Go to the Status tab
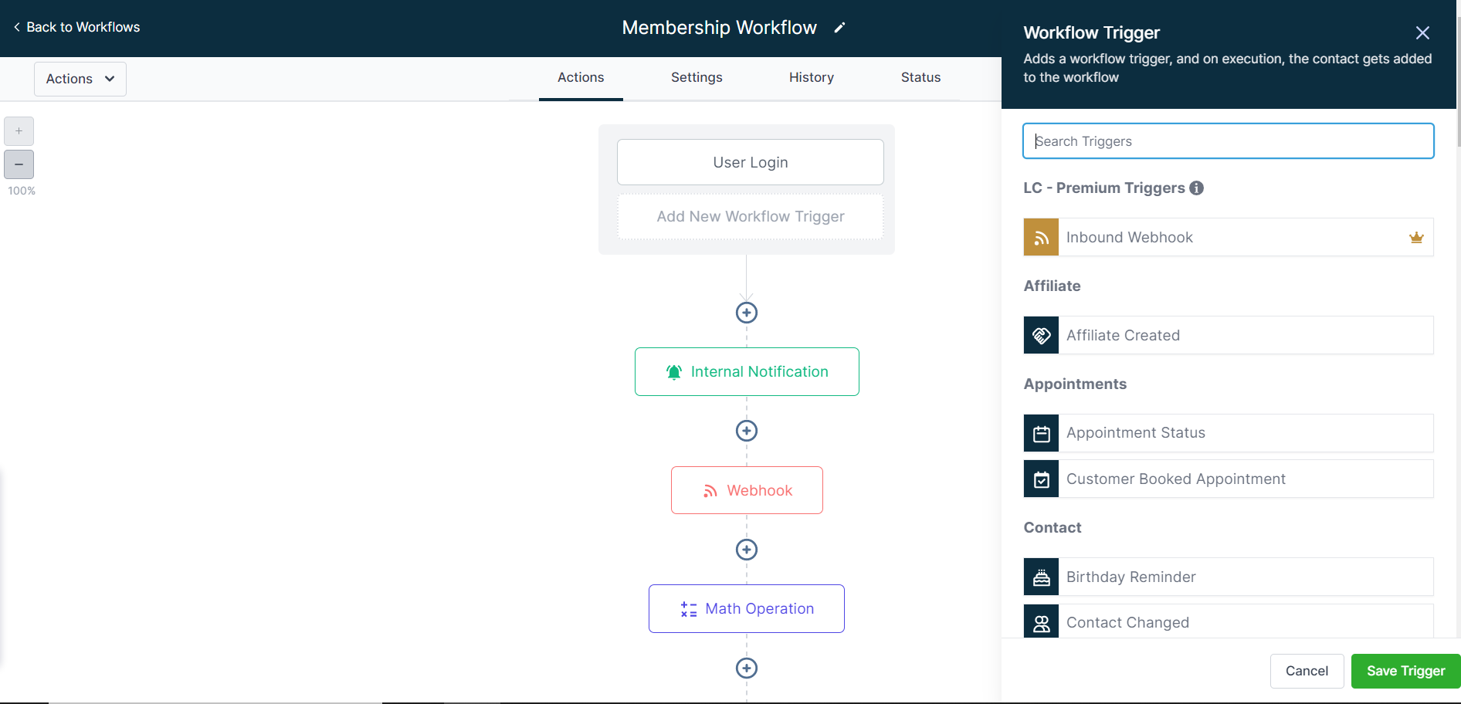The width and height of the screenshot is (1461, 704). (x=920, y=77)
